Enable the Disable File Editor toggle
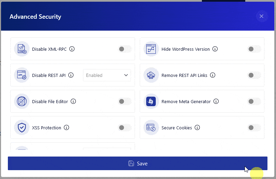The width and height of the screenshot is (276, 179). (x=125, y=101)
